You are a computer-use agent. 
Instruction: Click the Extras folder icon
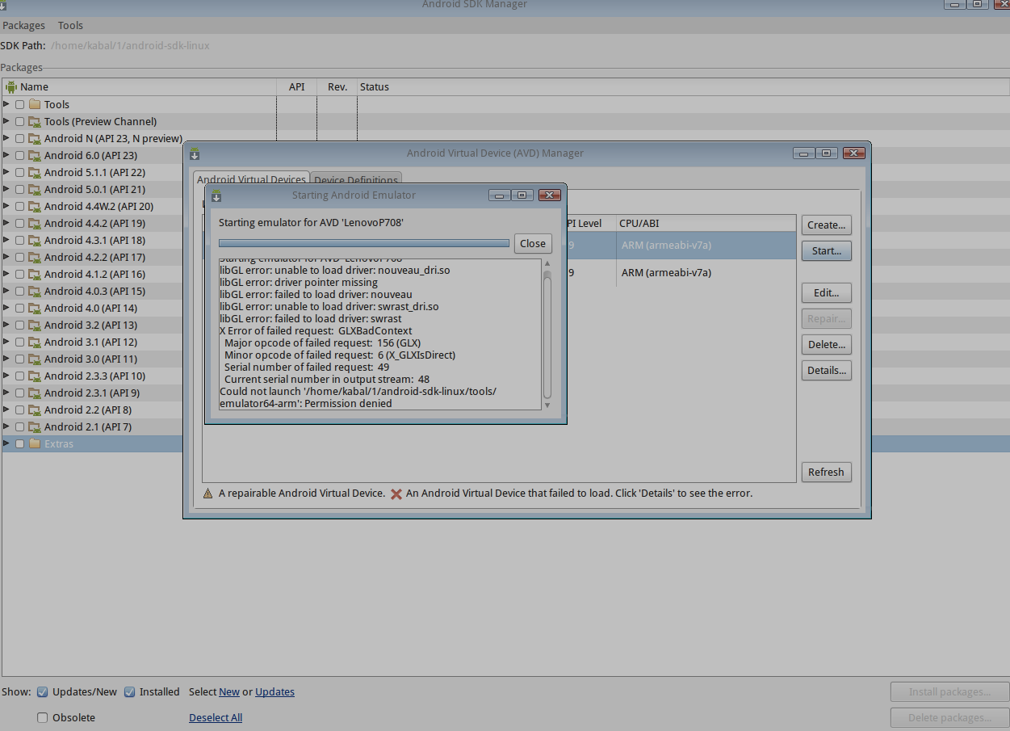35,443
